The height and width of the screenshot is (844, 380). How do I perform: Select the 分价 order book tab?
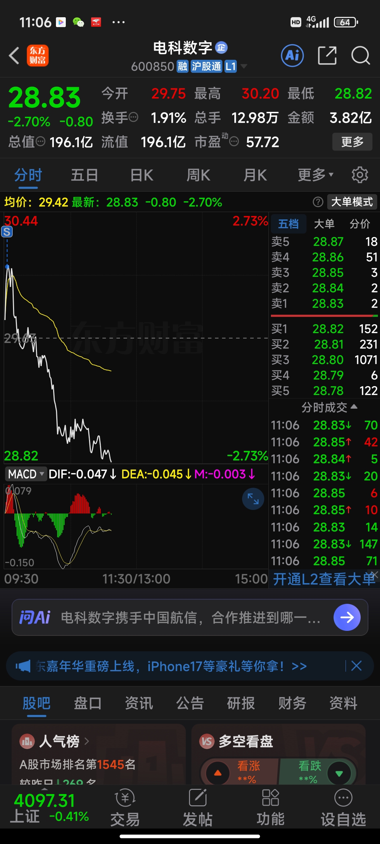point(360,224)
